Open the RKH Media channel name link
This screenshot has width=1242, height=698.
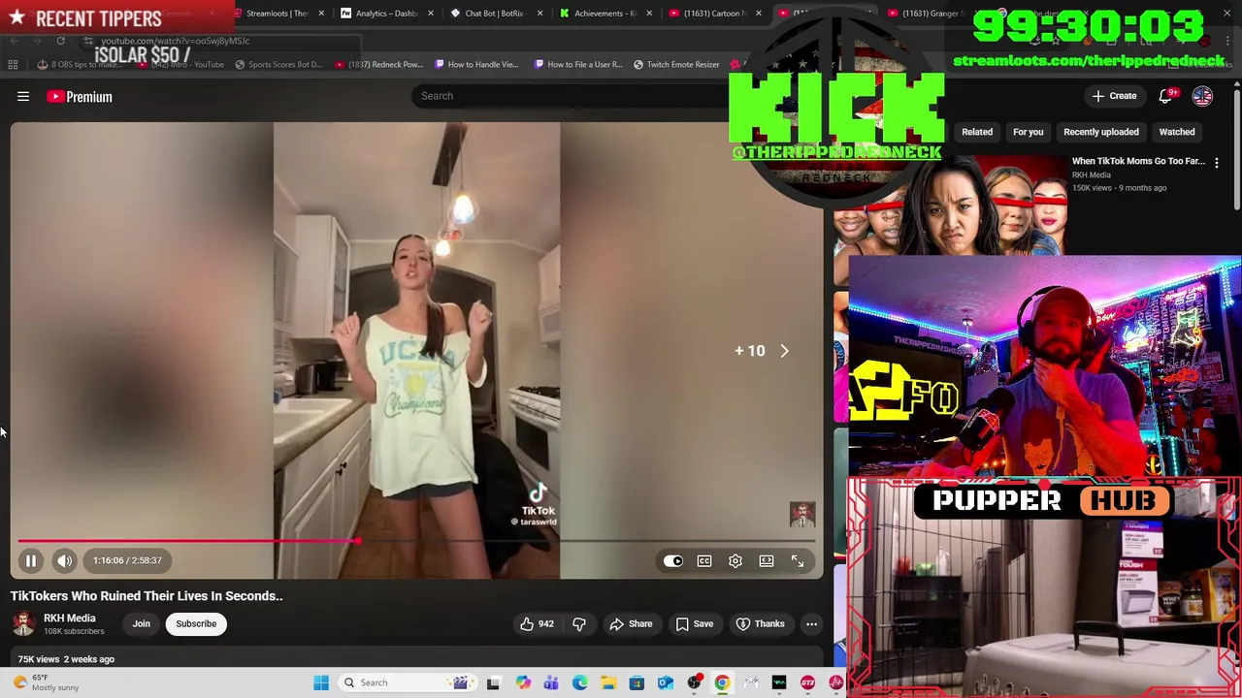(x=69, y=618)
